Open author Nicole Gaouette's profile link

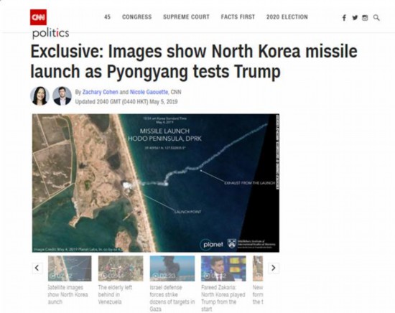coord(149,92)
